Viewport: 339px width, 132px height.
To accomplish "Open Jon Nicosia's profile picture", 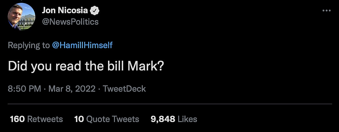I will pos(22,17).
